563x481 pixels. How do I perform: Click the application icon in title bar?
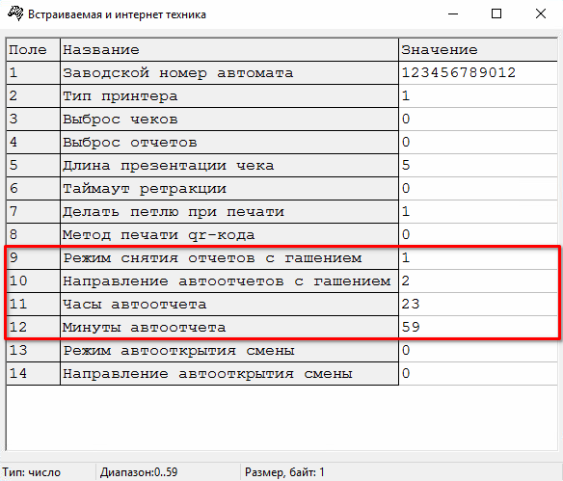pos(15,14)
